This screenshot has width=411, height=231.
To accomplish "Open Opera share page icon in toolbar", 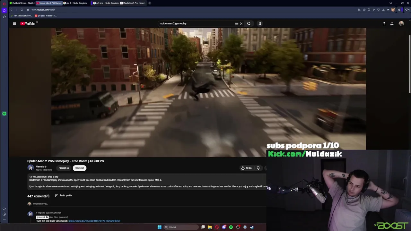I will [x=359, y=10].
